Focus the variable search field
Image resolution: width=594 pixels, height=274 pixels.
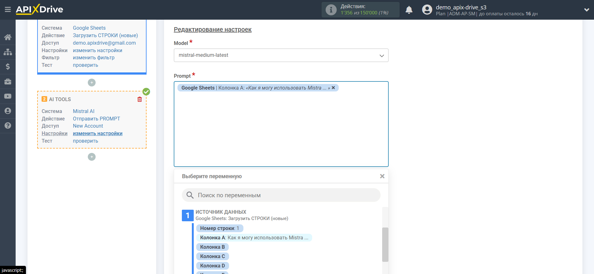coord(281,195)
